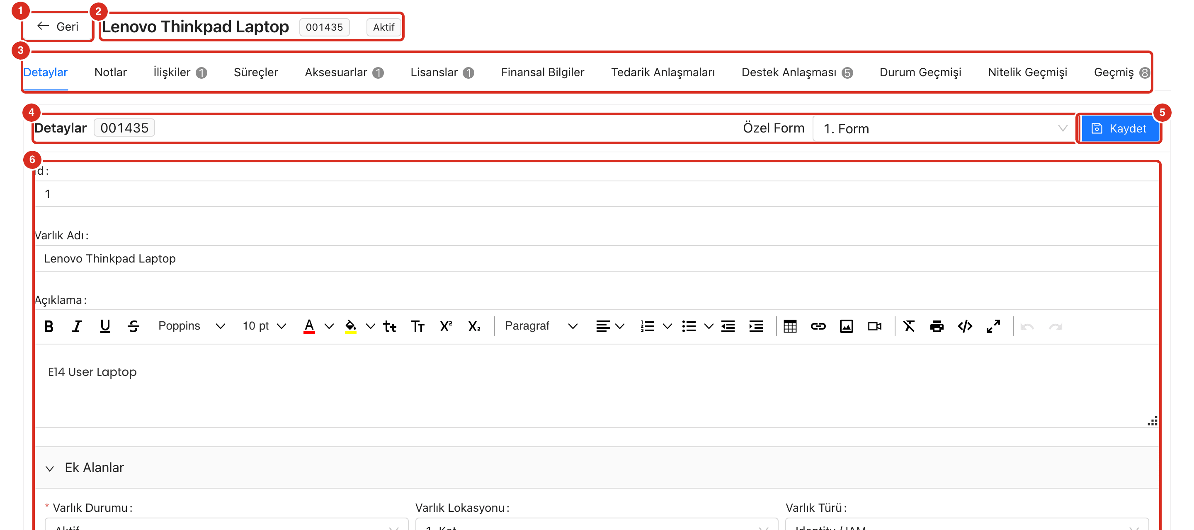Toggle italic text formatting
The width and height of the screenshot is (1194, 530).
pos(77,326)
